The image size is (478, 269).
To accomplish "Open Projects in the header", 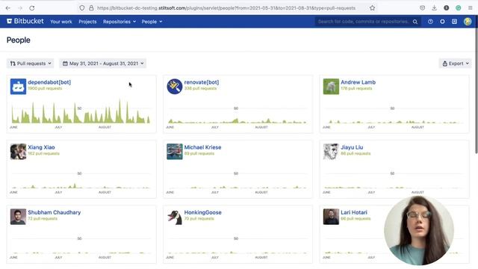I will (87, 22).
